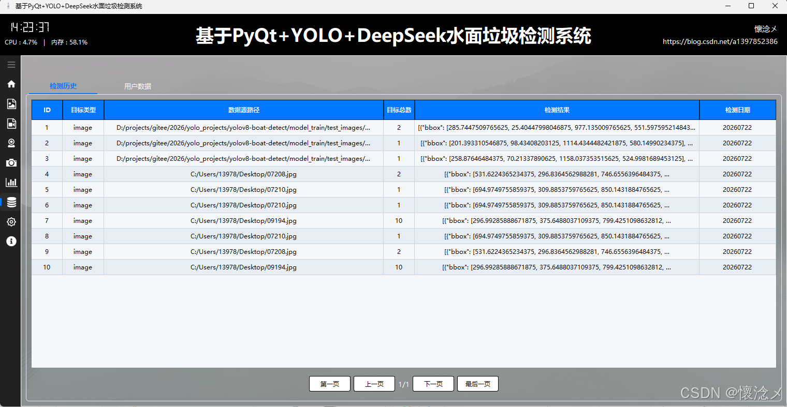Screen dimensions: 787x407
Task: Select the ID cell of row 6
Action: pos(47,205)
